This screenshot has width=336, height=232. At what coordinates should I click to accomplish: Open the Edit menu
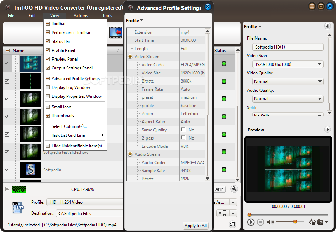click(x=32, y=16)
